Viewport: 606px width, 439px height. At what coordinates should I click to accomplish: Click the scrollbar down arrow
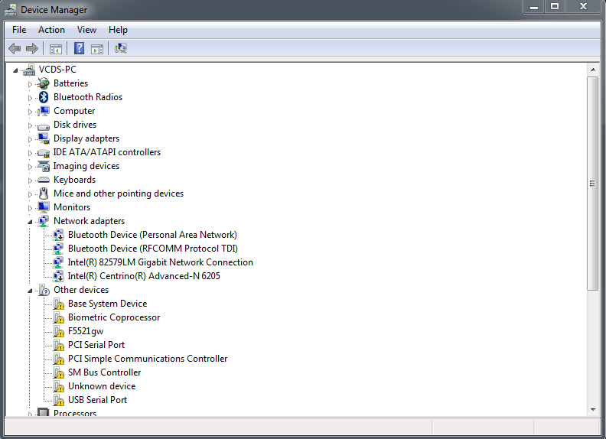point(593,410)
